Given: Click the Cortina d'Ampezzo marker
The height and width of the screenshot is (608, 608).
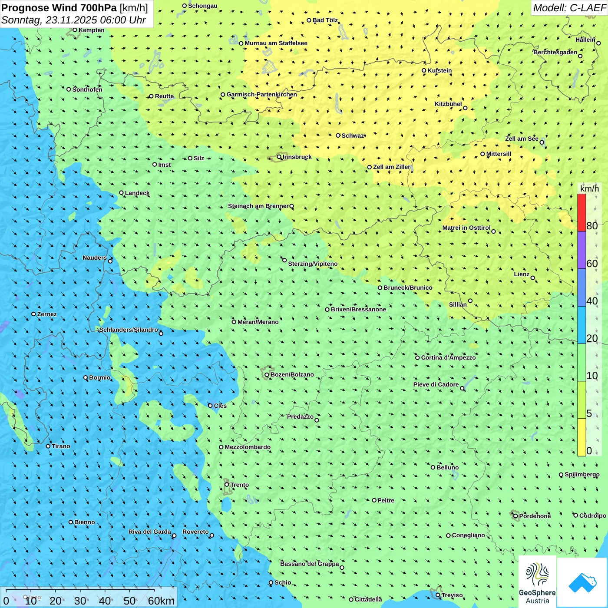Looking at the screenshot, I should pos(417,357).
